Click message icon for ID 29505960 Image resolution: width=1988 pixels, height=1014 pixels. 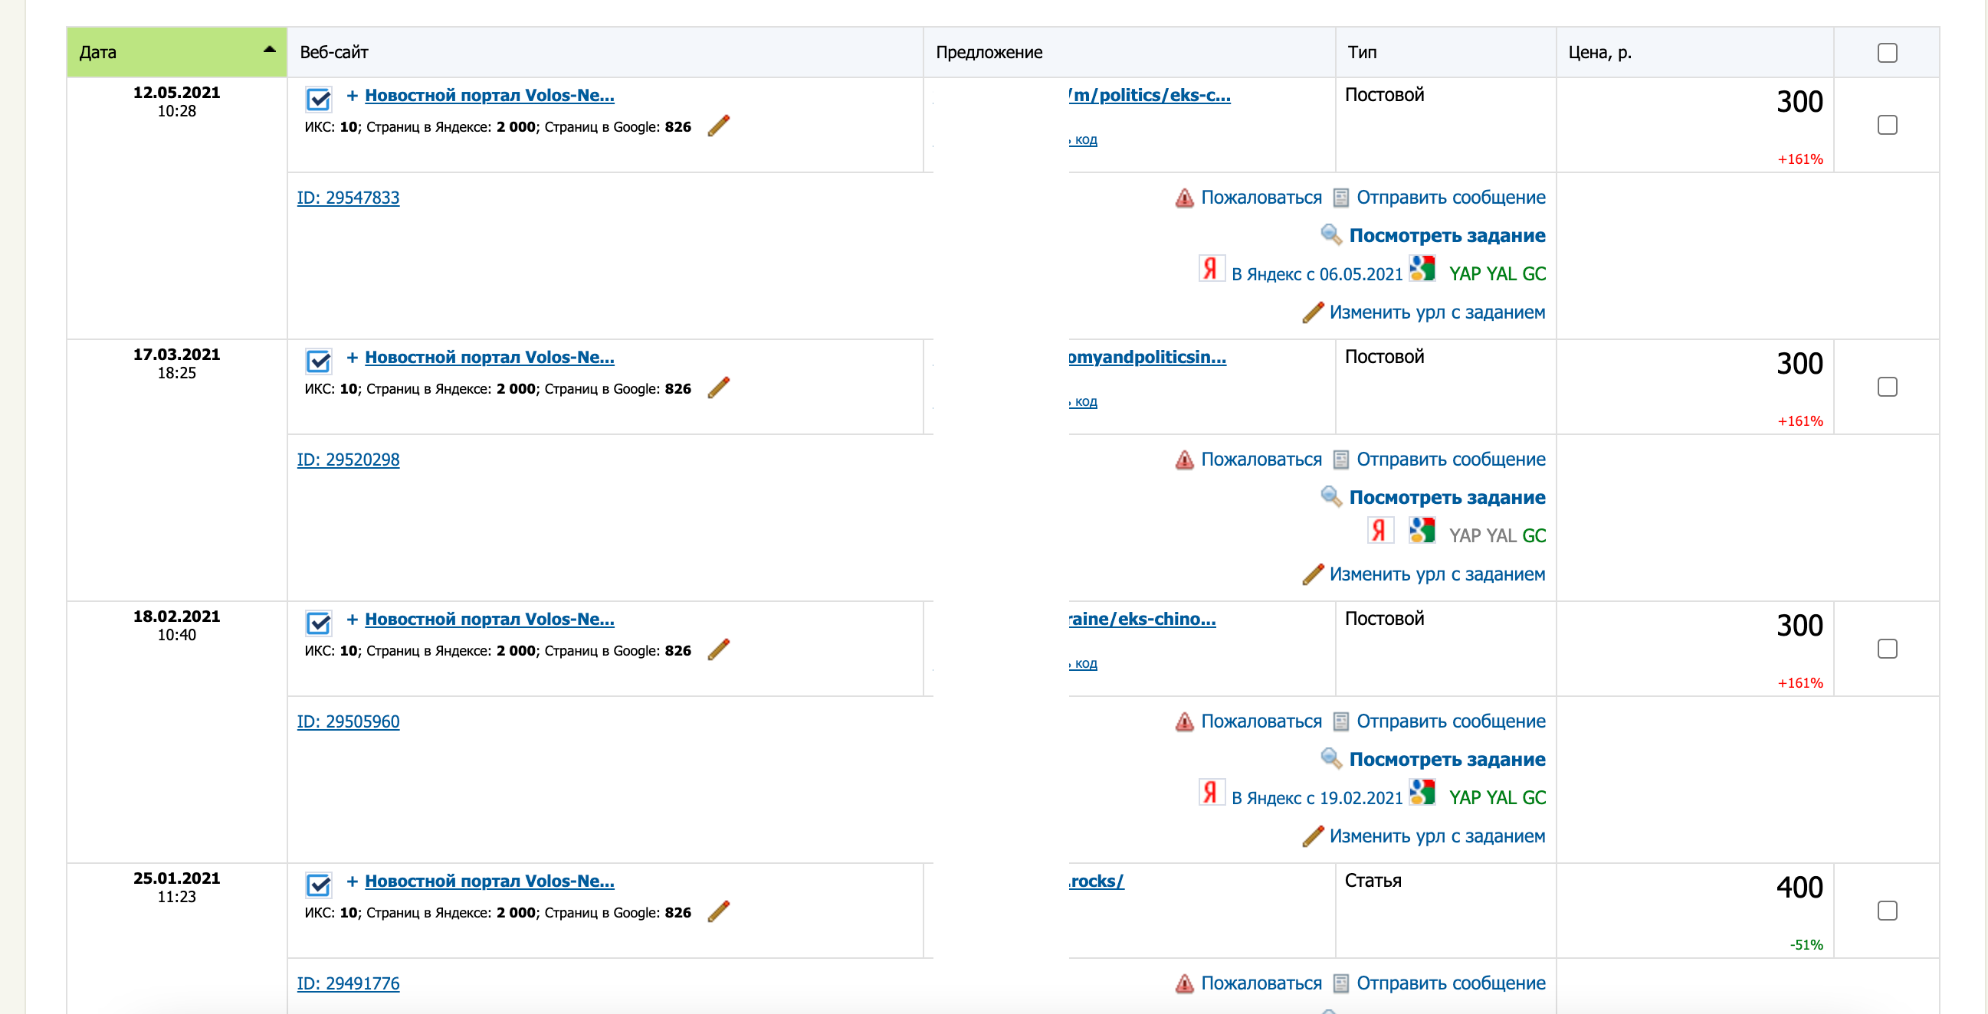click(x=1341, y=721)
